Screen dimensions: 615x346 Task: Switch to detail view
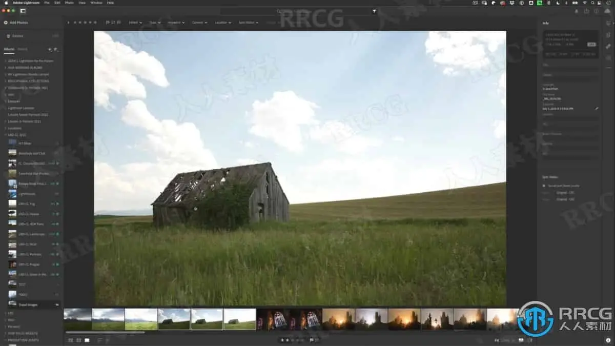[87, 340]
